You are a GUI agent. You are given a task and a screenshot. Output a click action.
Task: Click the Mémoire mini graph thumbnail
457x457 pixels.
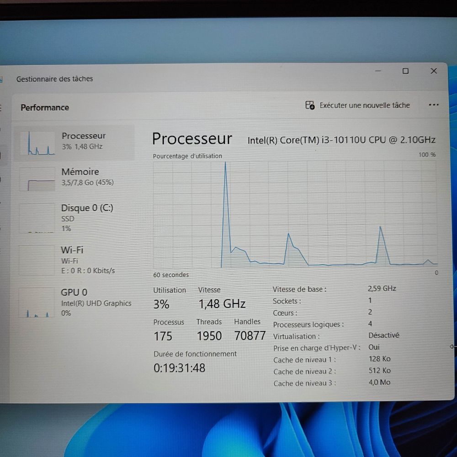[37, 179]
